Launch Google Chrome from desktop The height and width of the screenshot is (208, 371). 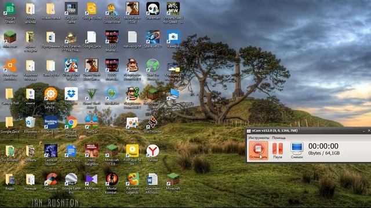[71, 127]
